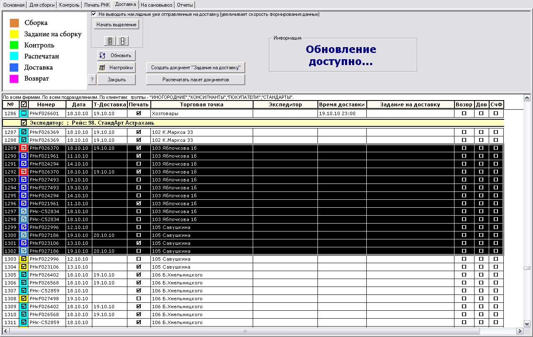This screenshot has width=533, height=337.
Task: Open the На самовывоз tab
Action: (156, 5)
